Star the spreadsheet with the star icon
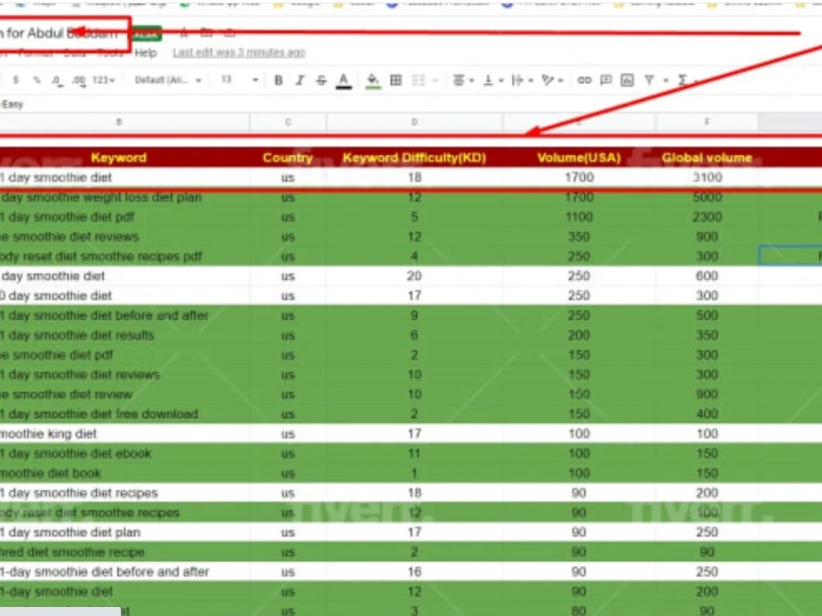The width and height of the screenshot is (822, 616). pyautogui.click(x=184, y=33)
